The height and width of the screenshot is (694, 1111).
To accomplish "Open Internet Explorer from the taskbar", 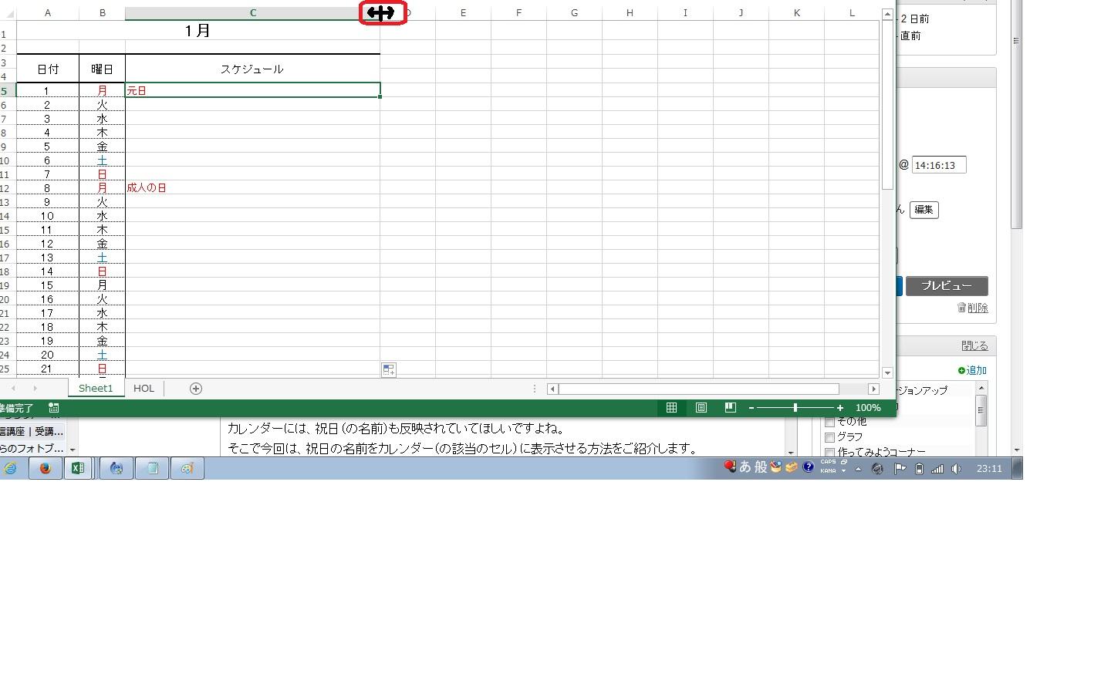I will tap(11, 468).
